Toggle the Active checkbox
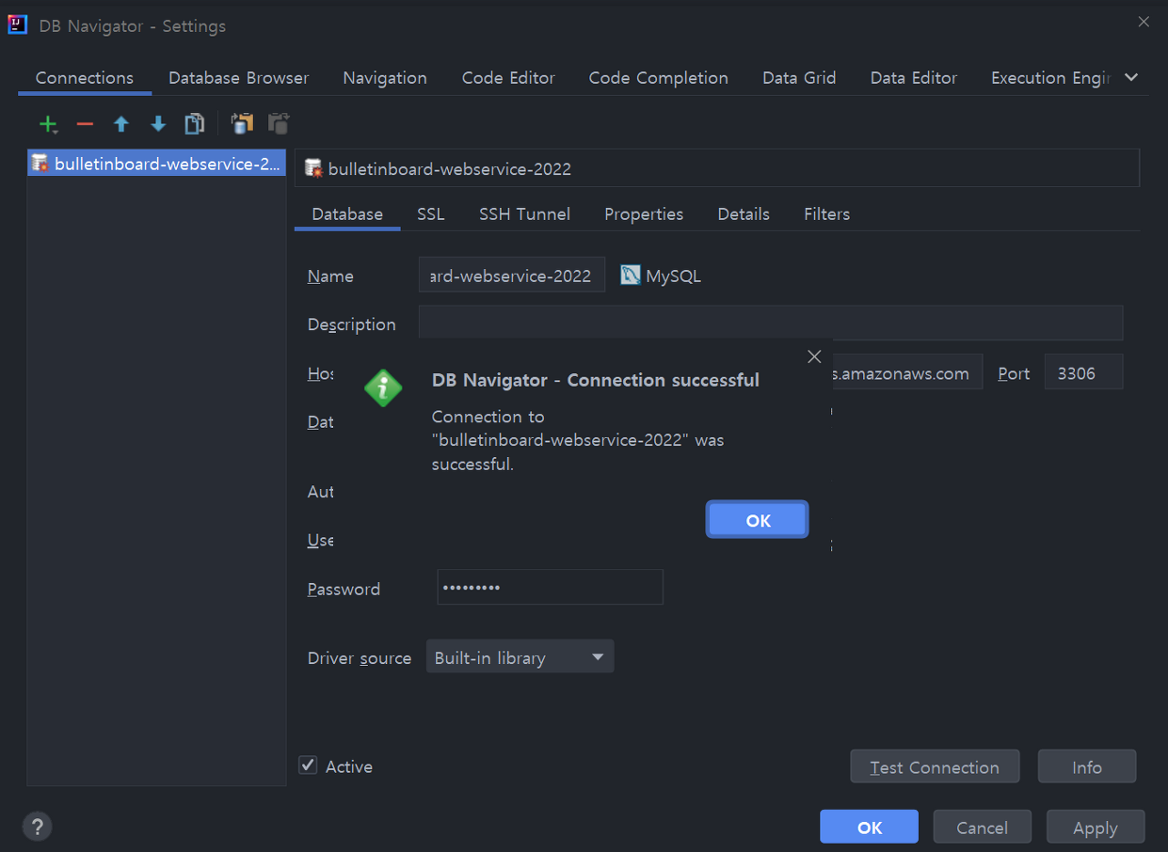Screen dimensions: 1168x852 [x=308, y=765]
